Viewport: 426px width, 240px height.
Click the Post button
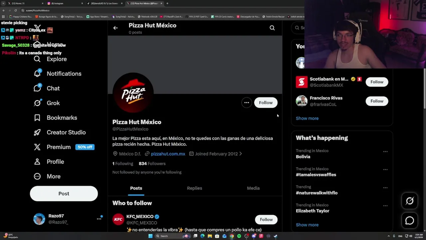[x=64, y=194]
